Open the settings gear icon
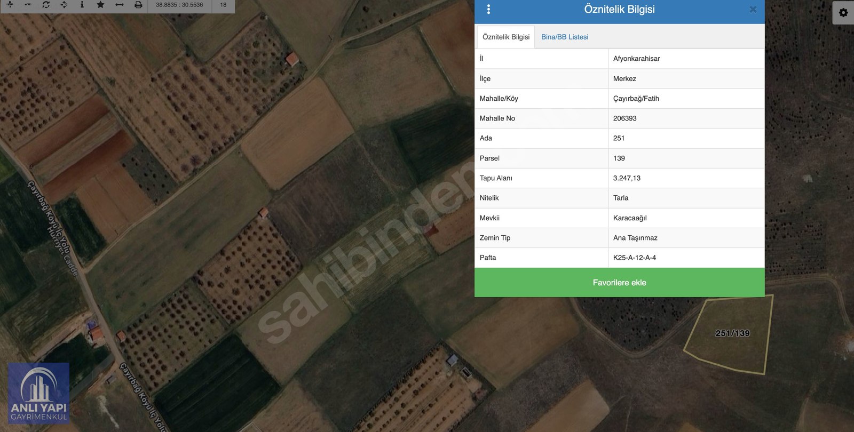Screen dimensions: 854x432 click(843, 12)
